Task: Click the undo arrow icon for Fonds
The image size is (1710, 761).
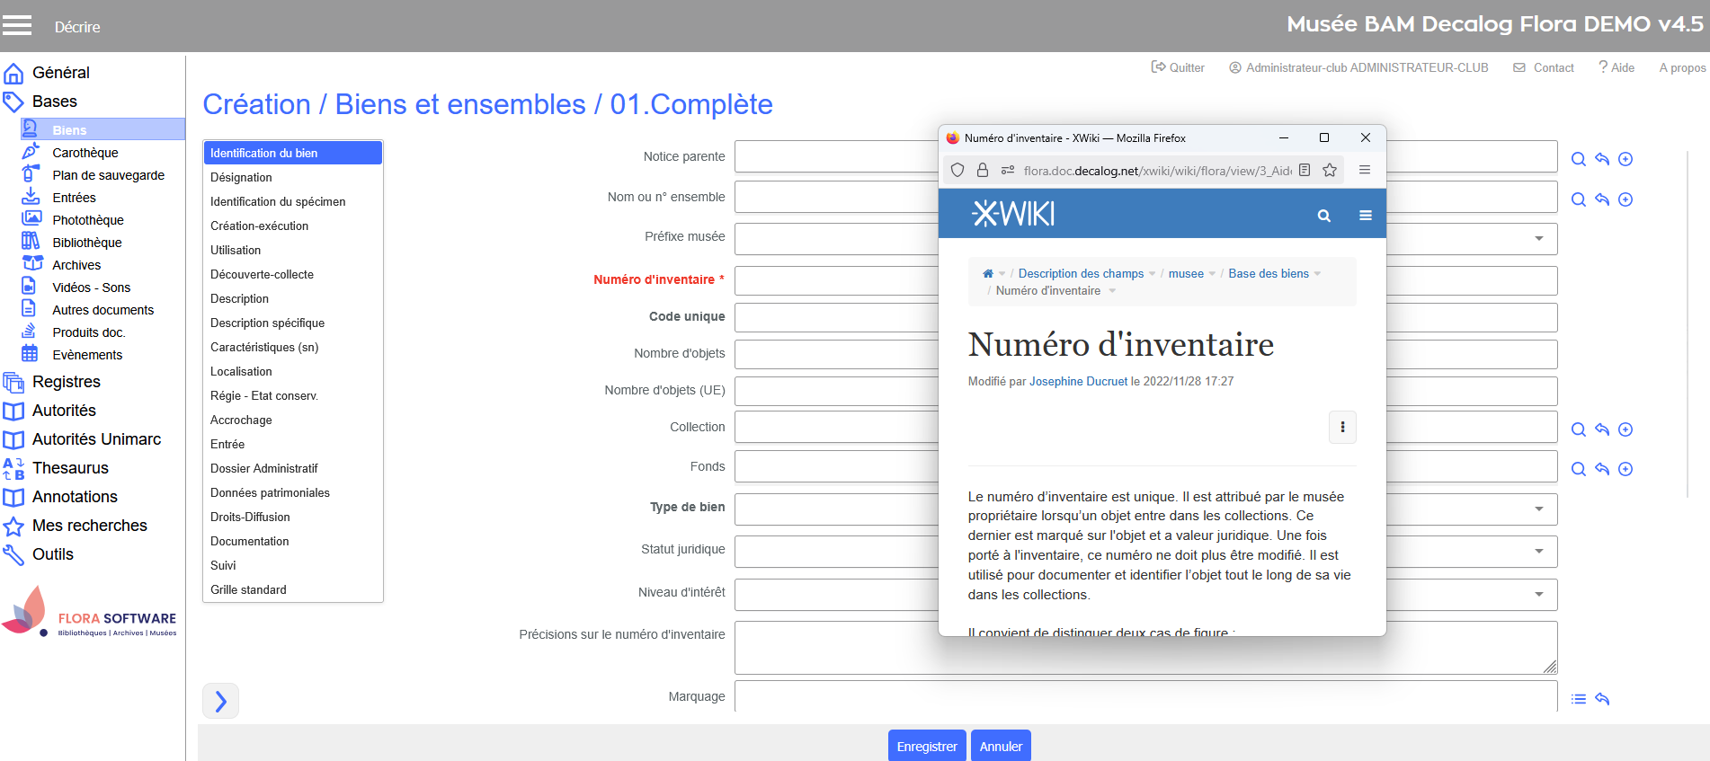Action: [x=1601, y=469]
